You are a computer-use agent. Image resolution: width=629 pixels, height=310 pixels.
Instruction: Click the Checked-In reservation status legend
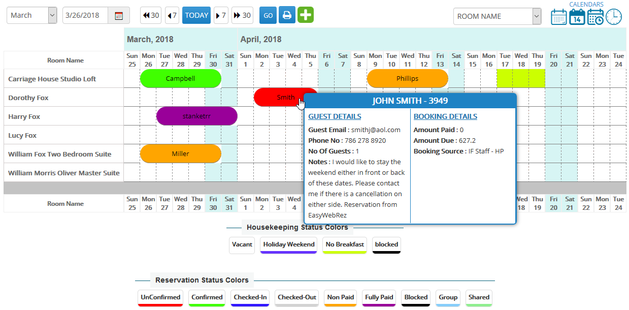[x=250, y=298]
